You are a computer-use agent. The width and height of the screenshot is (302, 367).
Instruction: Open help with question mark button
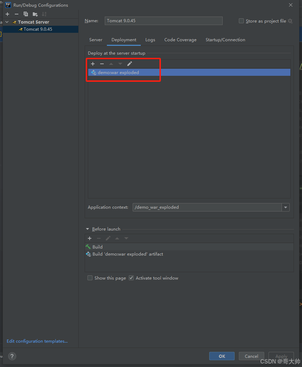12,356
